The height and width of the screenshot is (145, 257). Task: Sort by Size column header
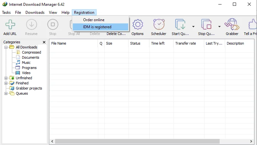coord(116,43)
